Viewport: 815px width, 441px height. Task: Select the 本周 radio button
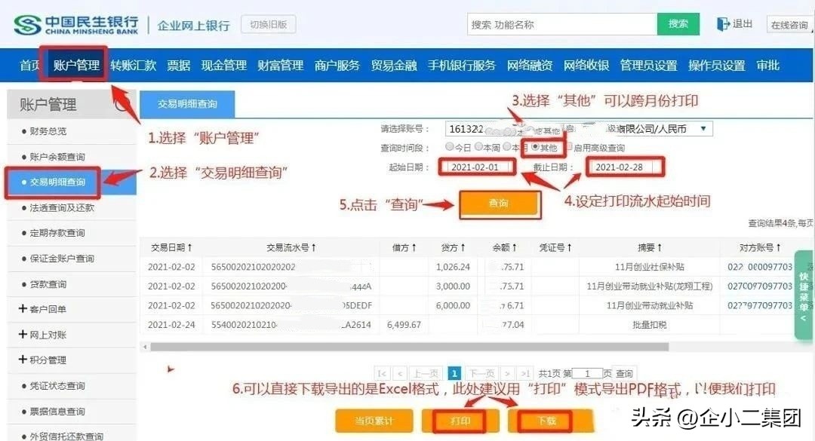(478, 147)
